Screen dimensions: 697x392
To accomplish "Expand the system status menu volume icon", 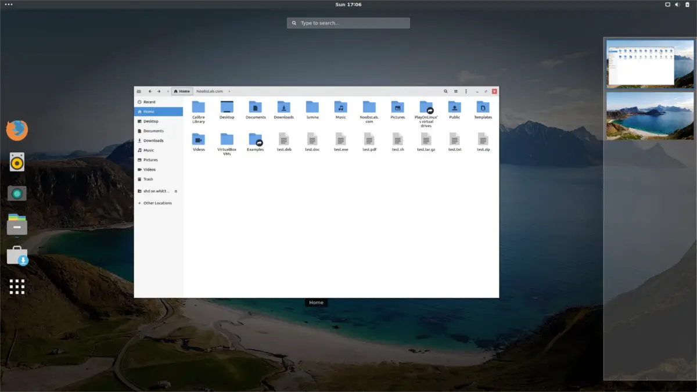I will tap(677, 5).
